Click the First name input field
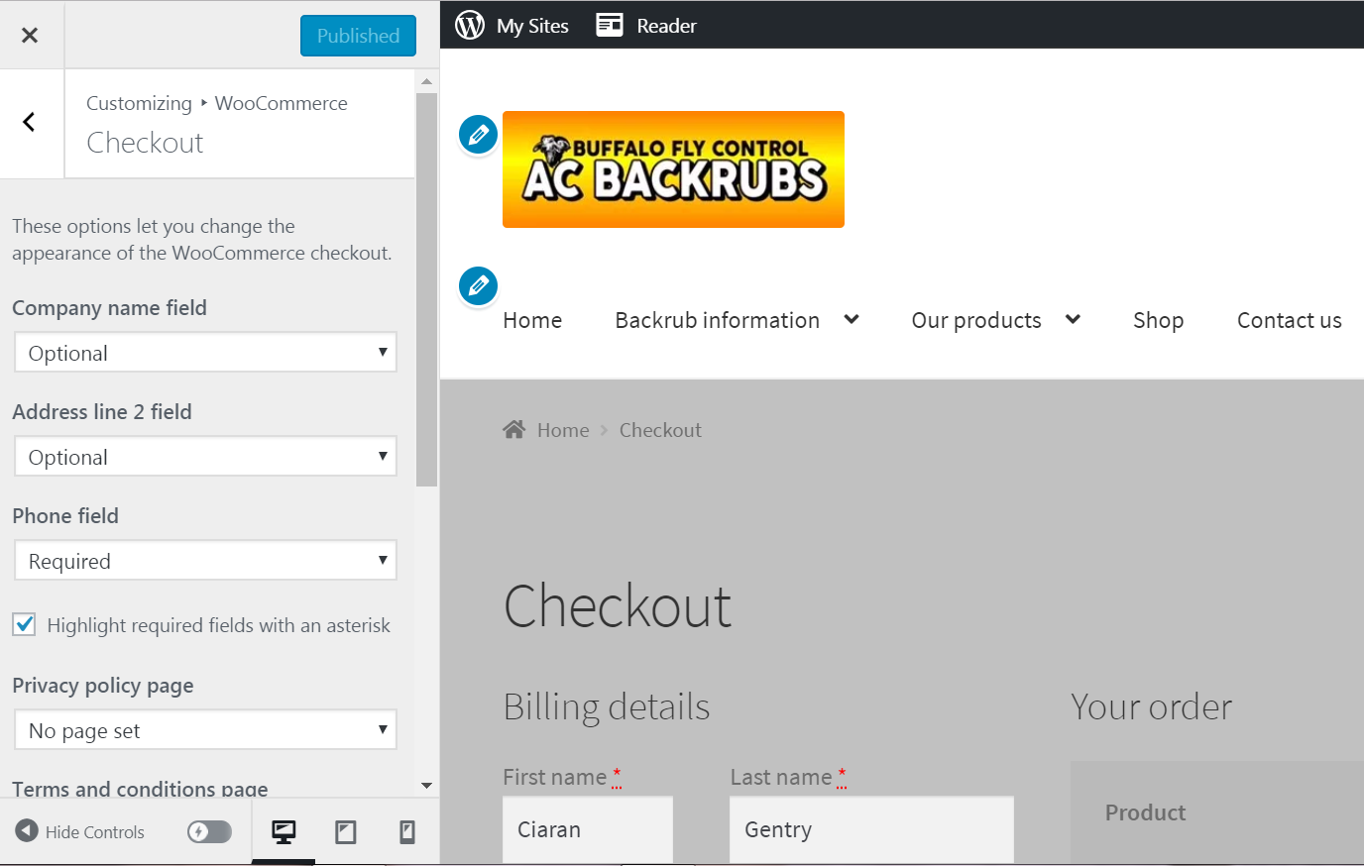1364x866 pixels. pos(587,829)
